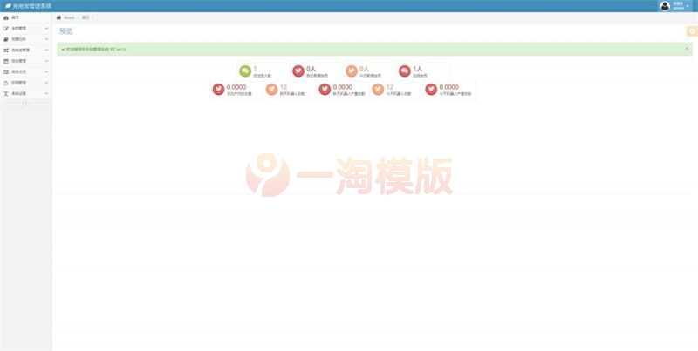Open the admin account dropdown arrow
This screenshot has height=351, width=698.
coord(688,5)
